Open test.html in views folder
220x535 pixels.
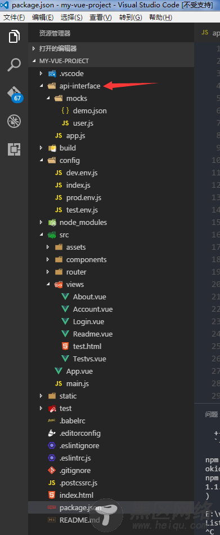[x=87, y=346]
